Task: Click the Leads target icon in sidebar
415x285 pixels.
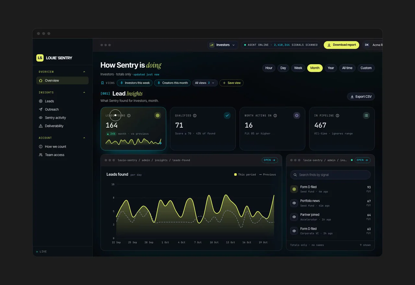Action: [x=41, y=101]
